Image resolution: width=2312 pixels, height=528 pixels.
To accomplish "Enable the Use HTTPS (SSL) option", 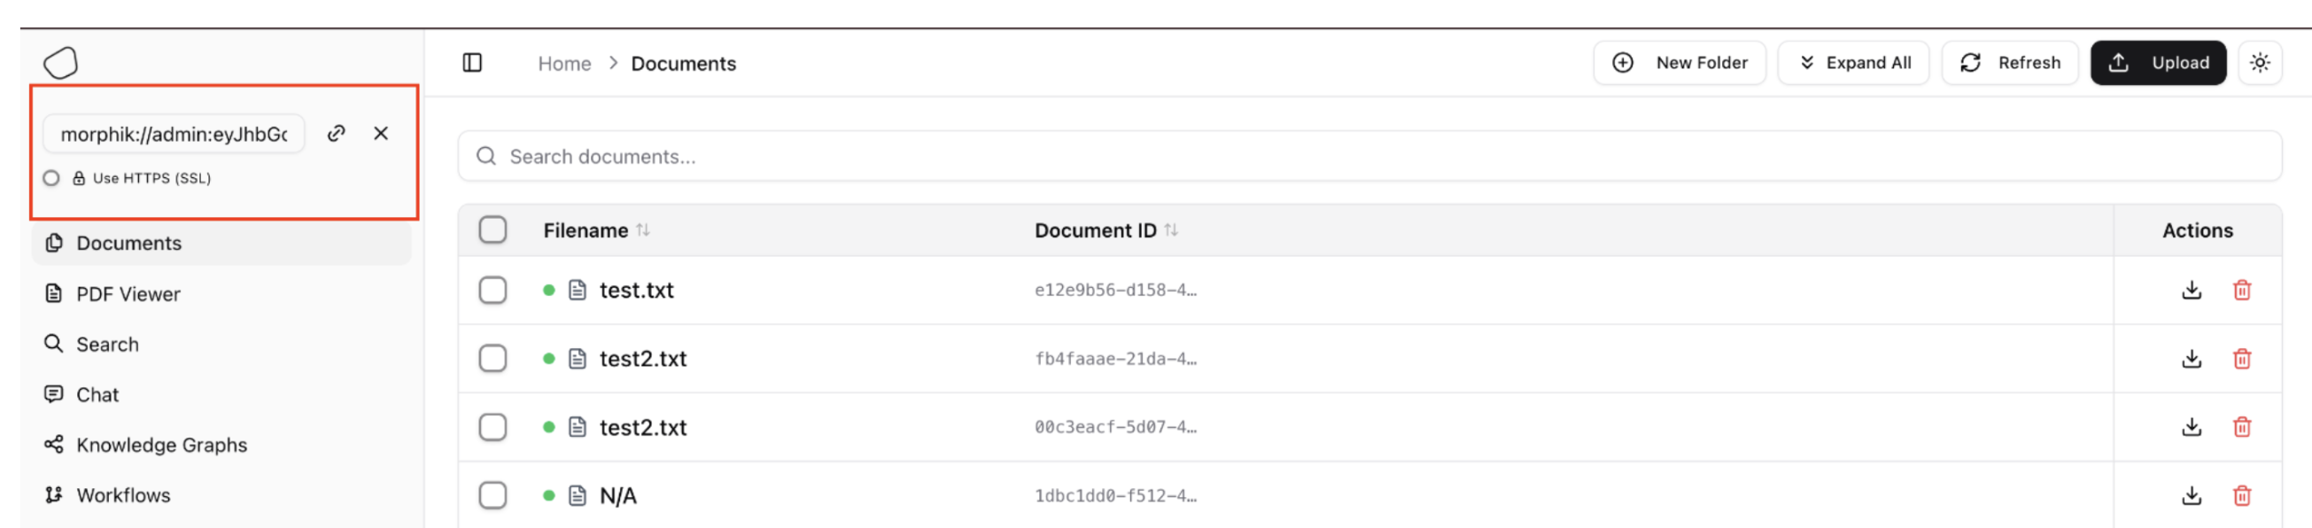I will (x=51, y=178).
